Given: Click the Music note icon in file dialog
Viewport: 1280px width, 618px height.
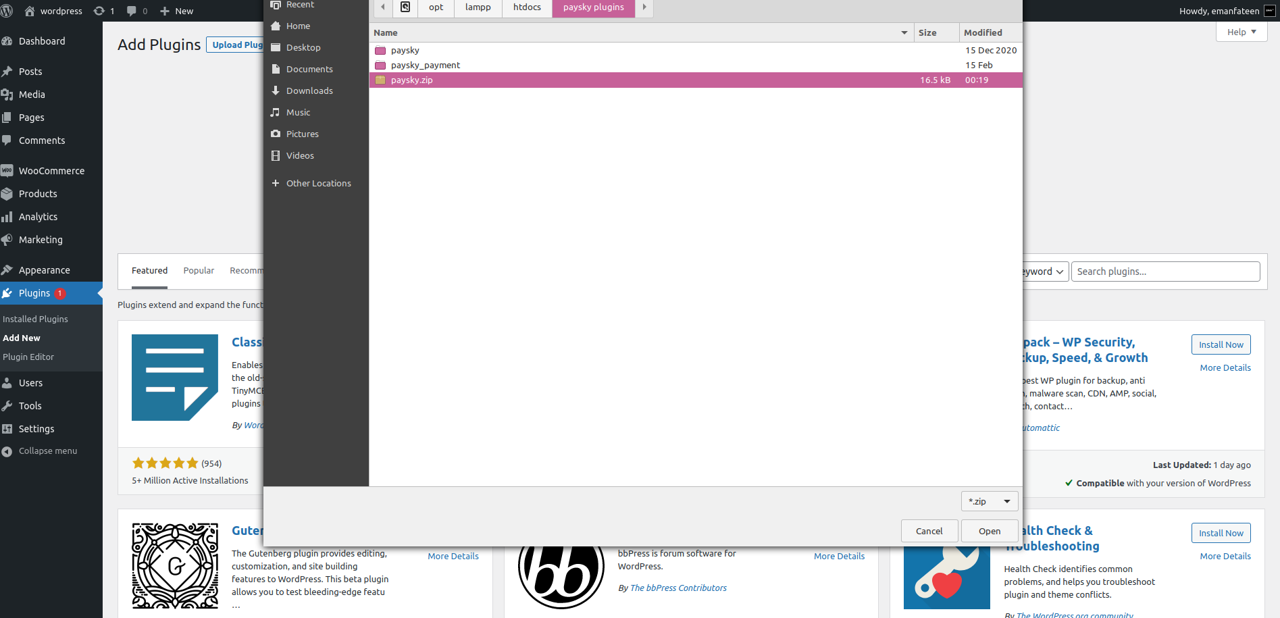Looking at the screenshot, I should 276,112.
